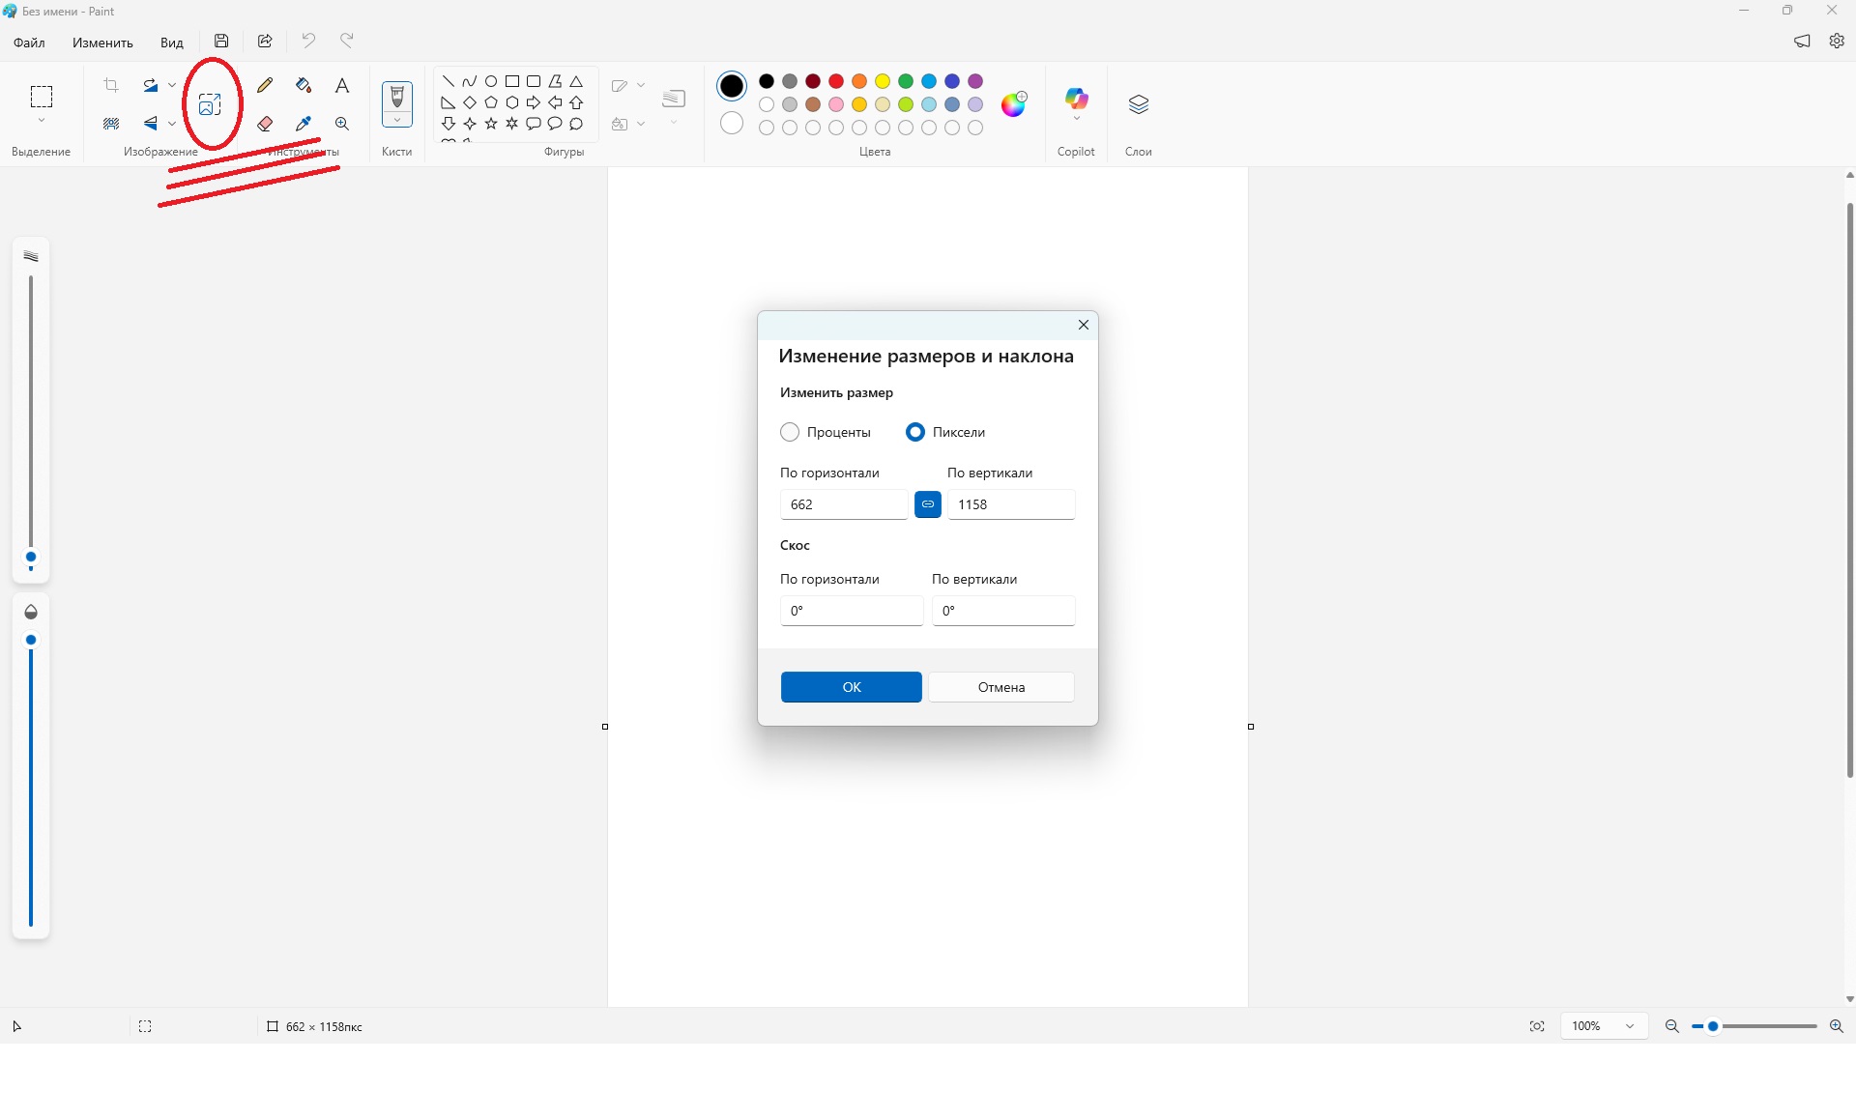The height and width of the screenshot is (1119, 1856).
Task: Click the opacity slider handle
Action: point(31,640)
